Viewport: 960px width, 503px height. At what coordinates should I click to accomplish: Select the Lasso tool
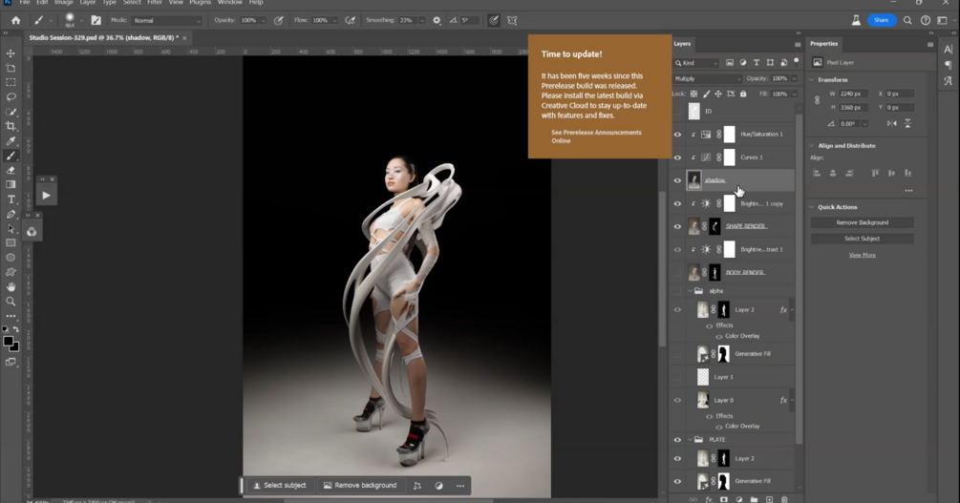point(11,97)
